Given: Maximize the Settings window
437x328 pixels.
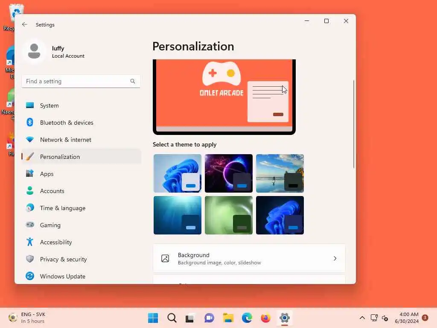Looking at the screenshot, I should [326, 21].
